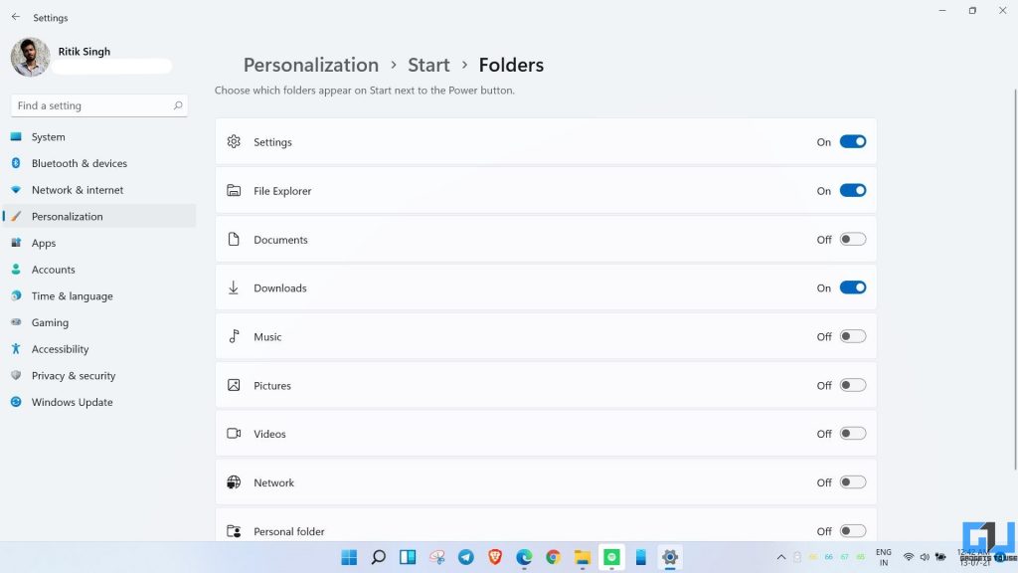Launch Telegram from the taskbar

click(x=465, y=557)
